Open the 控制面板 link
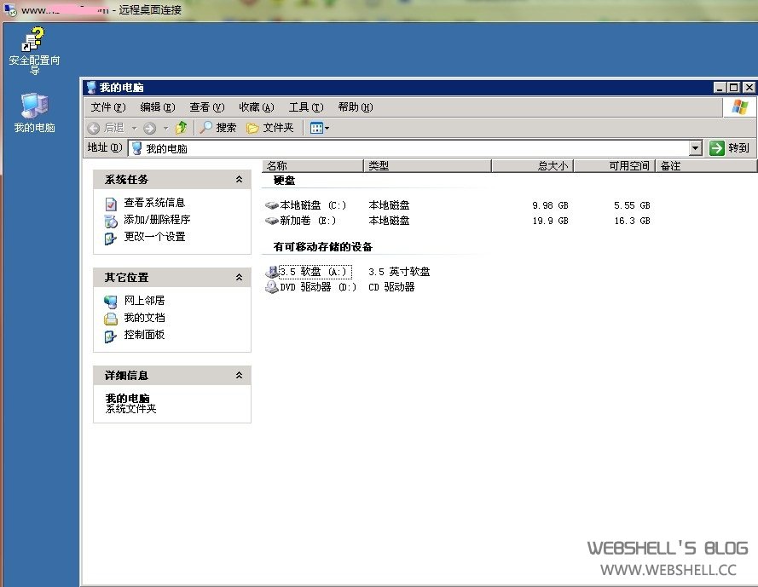758x587 pixels. (x=144, y=335)
